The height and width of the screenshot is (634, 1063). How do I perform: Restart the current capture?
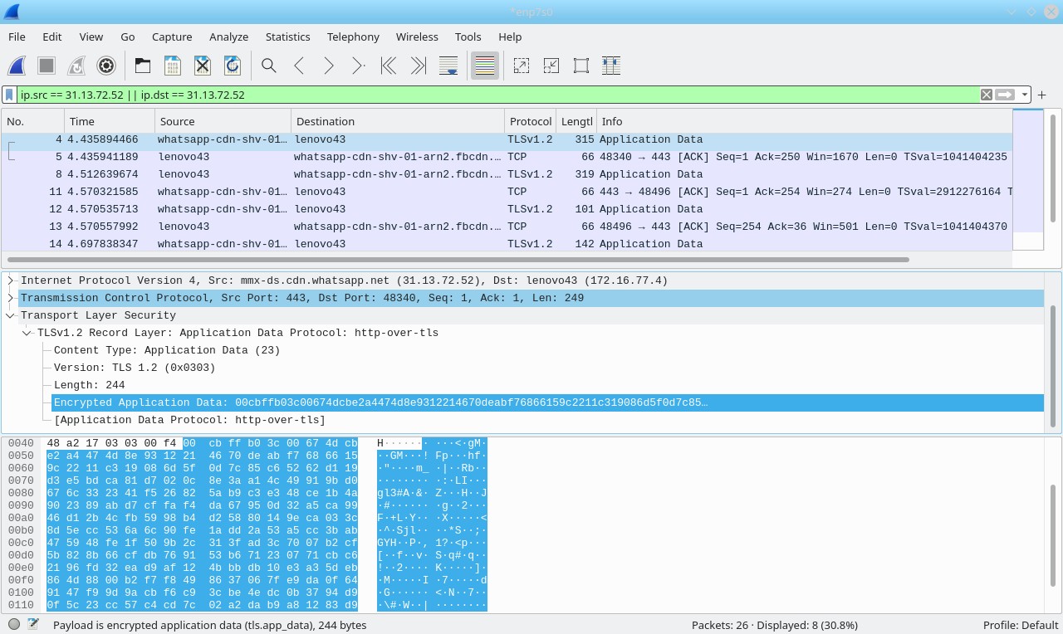(76, 66)
